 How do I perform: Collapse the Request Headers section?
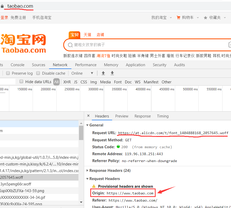(x=87, y=179)
